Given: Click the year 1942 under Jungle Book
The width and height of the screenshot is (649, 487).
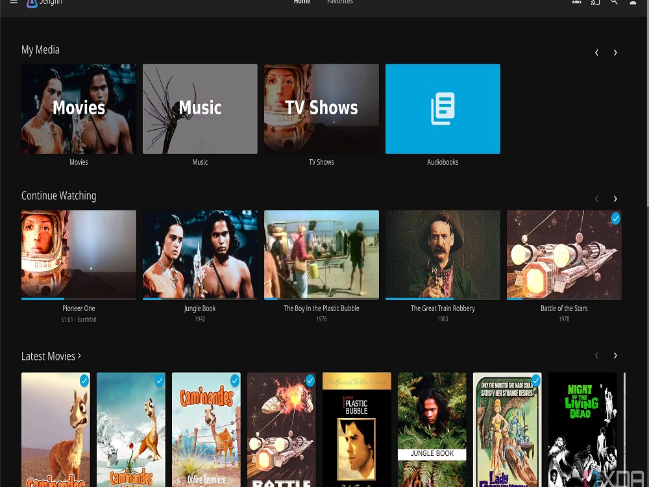Looking at the screenshot, I should (x=200, y=319).
